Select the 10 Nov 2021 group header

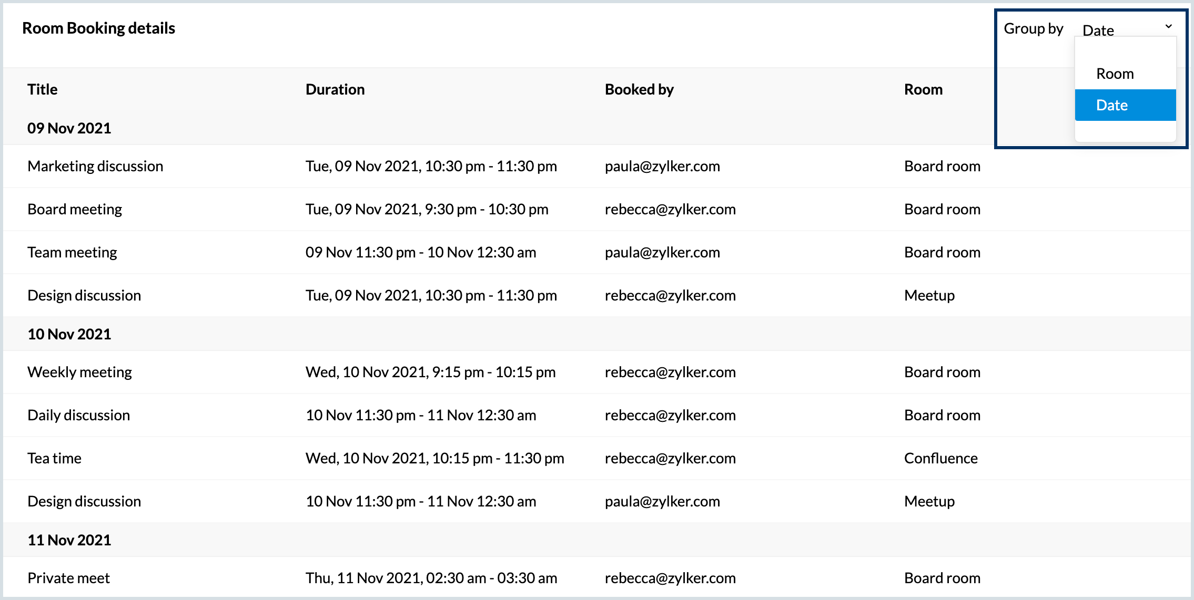[x=69, y=334]
